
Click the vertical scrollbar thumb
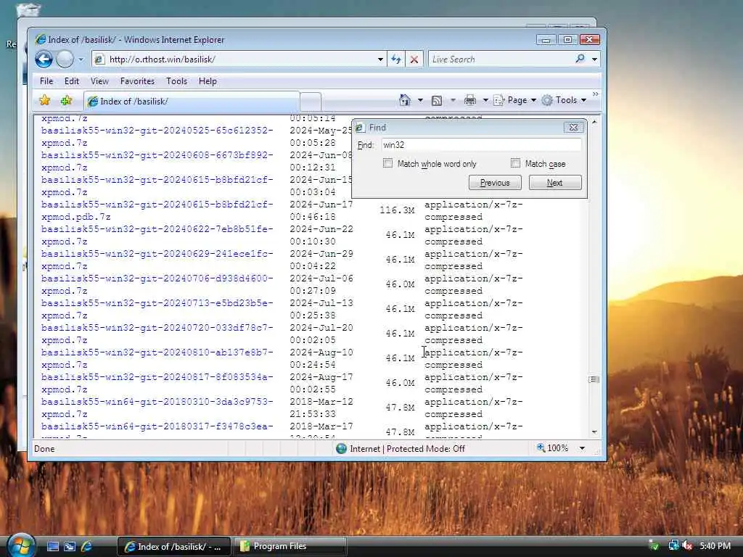click(594, 379)
